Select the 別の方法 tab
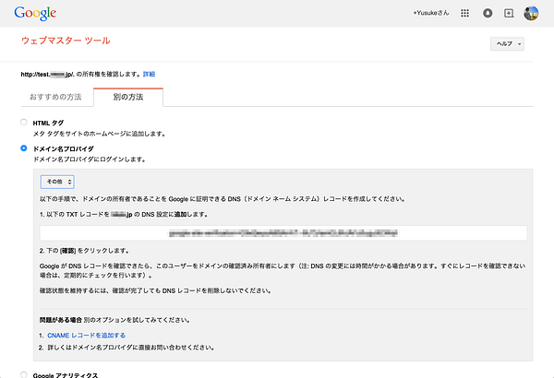This screenshot has width=554, height=378. pos(128,97)
